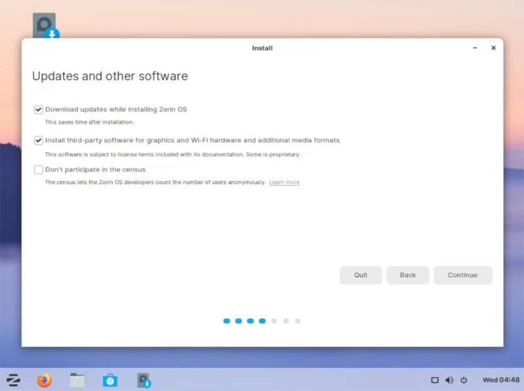Image resolution: width=524 pixels, height=391 pixels.
Task: Uncheck Download updates while installing Zorin OS
Action: click(x=39, y=109)
